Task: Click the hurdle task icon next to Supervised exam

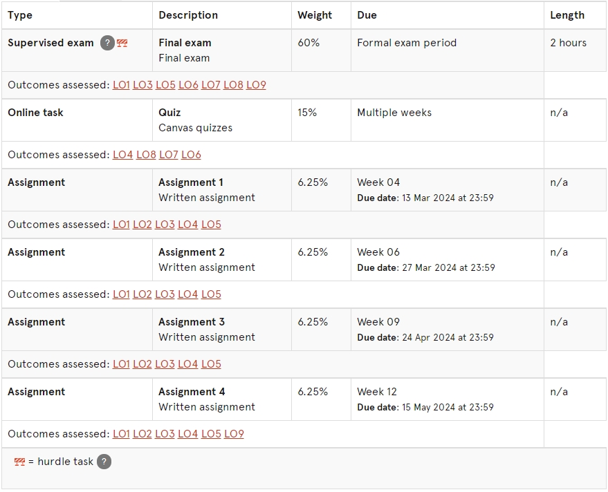Action: tap(122, 43)
